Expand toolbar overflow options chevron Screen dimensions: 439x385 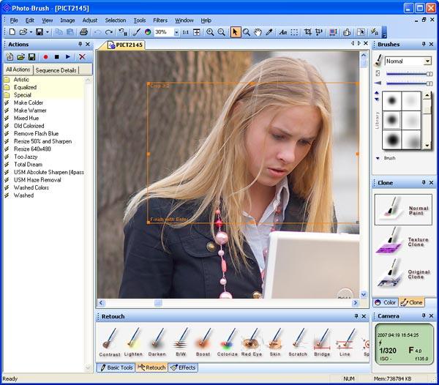point(384,32)
